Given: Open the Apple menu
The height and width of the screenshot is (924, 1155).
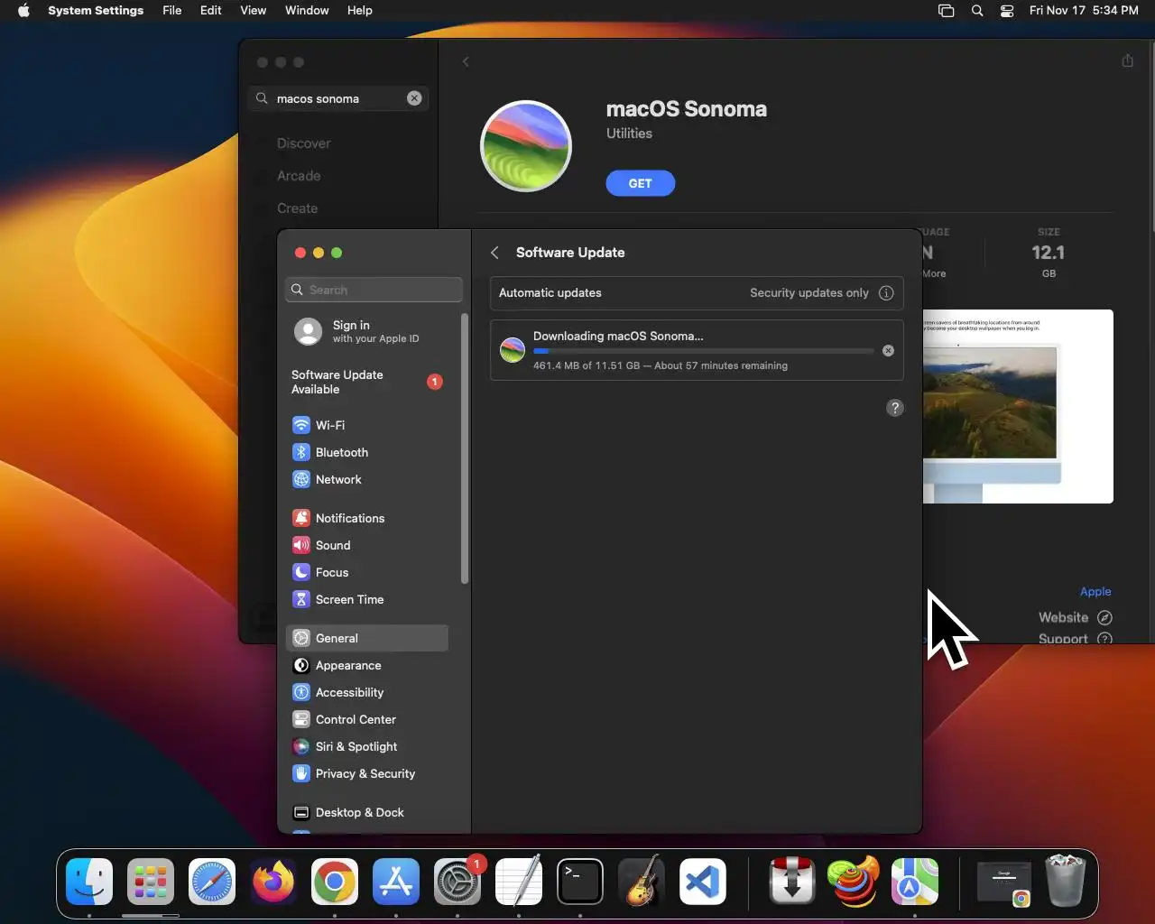Looking at the screenshot, I should coord(23,10).
